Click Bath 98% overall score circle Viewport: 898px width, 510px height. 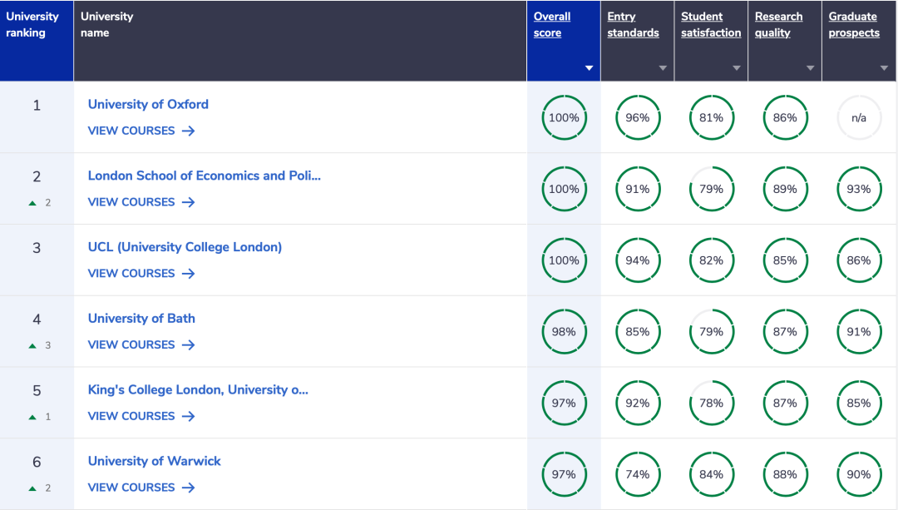click(564, 332)
